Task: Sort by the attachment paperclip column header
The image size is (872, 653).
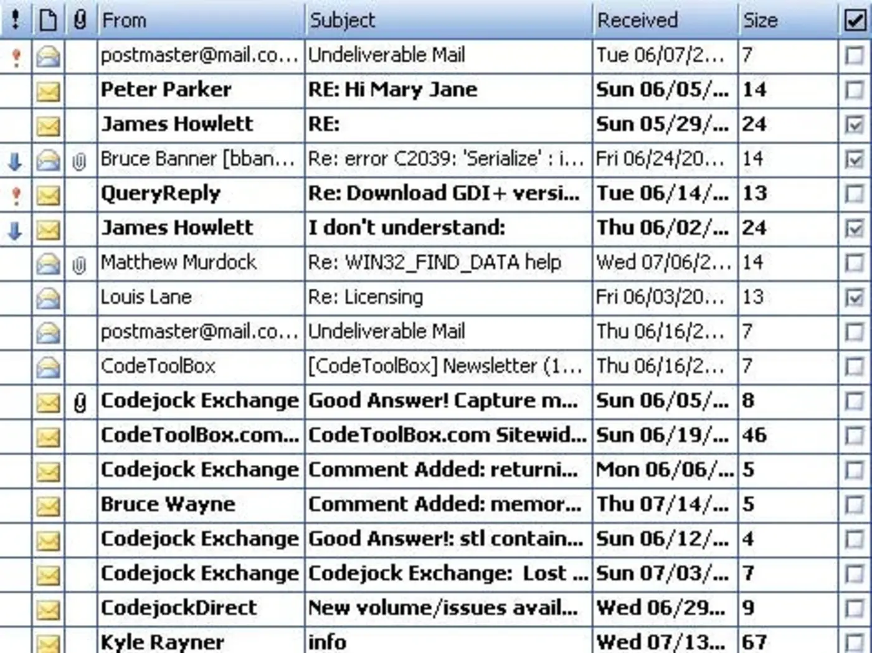Action: [x=80, y=20]
